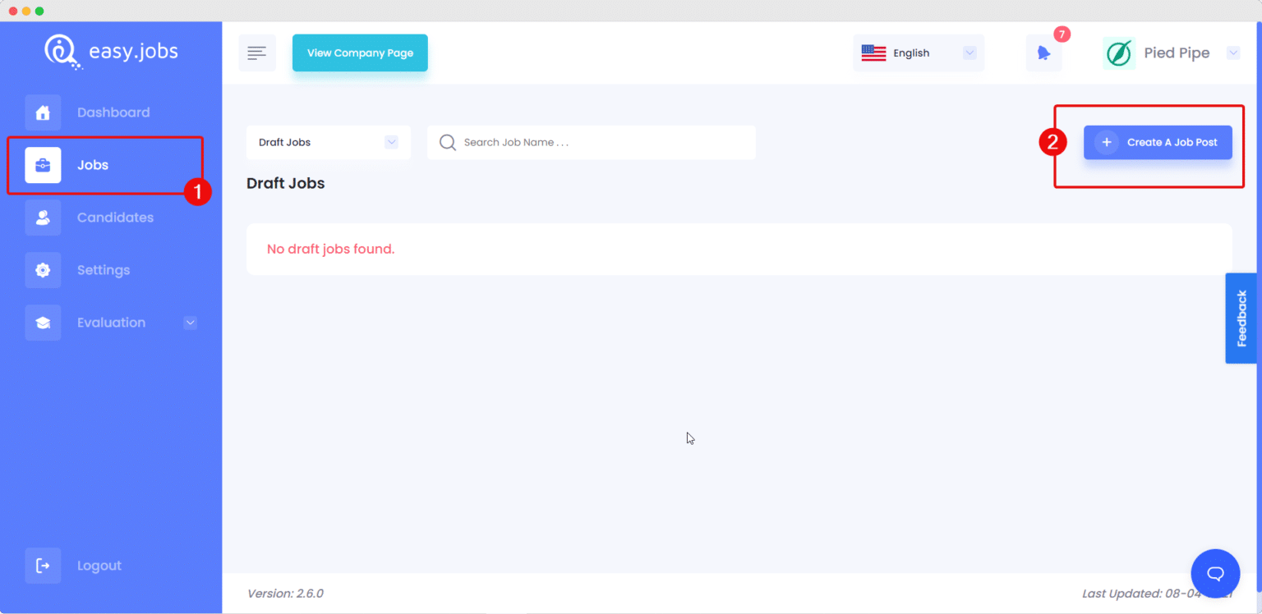Click the Jobs briefcase icon
Image resolution: width=1262 pixels, height=614 pixels.
point(43,165)
